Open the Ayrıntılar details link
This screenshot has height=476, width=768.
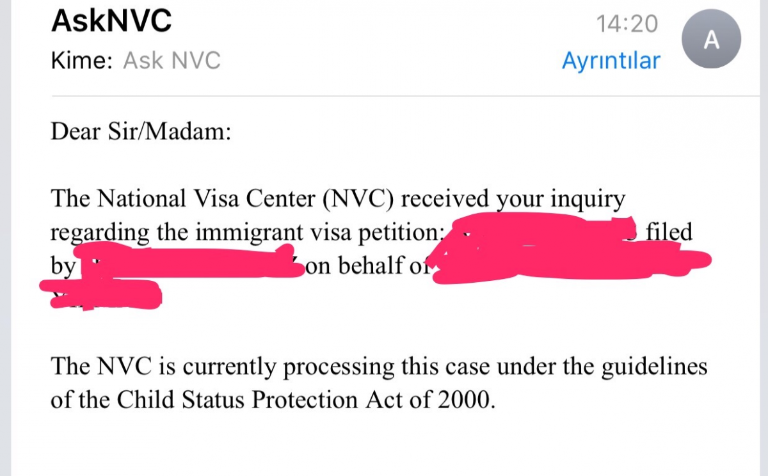pos(611,61)
